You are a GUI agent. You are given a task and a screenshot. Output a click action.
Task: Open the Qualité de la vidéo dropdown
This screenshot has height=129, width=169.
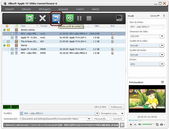162,46
